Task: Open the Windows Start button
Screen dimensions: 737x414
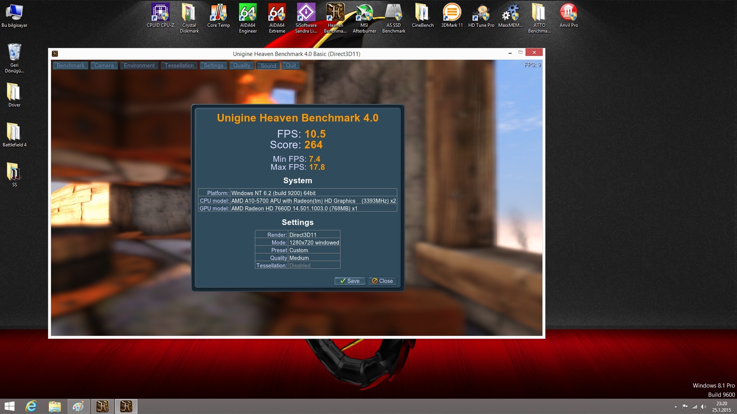Action: tap(10, 406)
